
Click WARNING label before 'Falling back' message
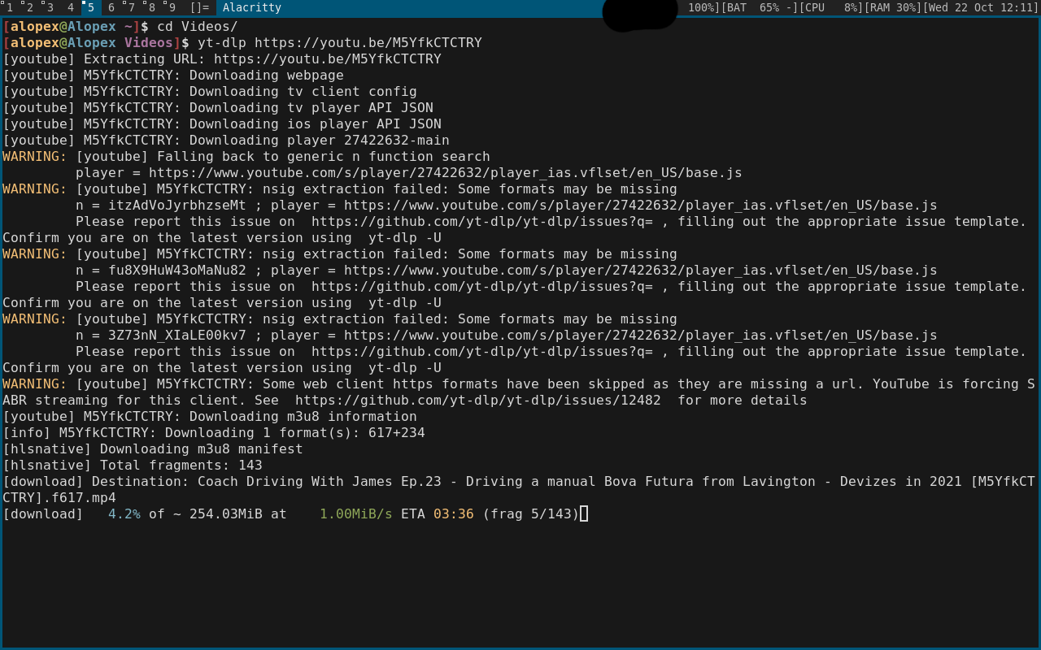pyautogui.click(x=35, y=157)
